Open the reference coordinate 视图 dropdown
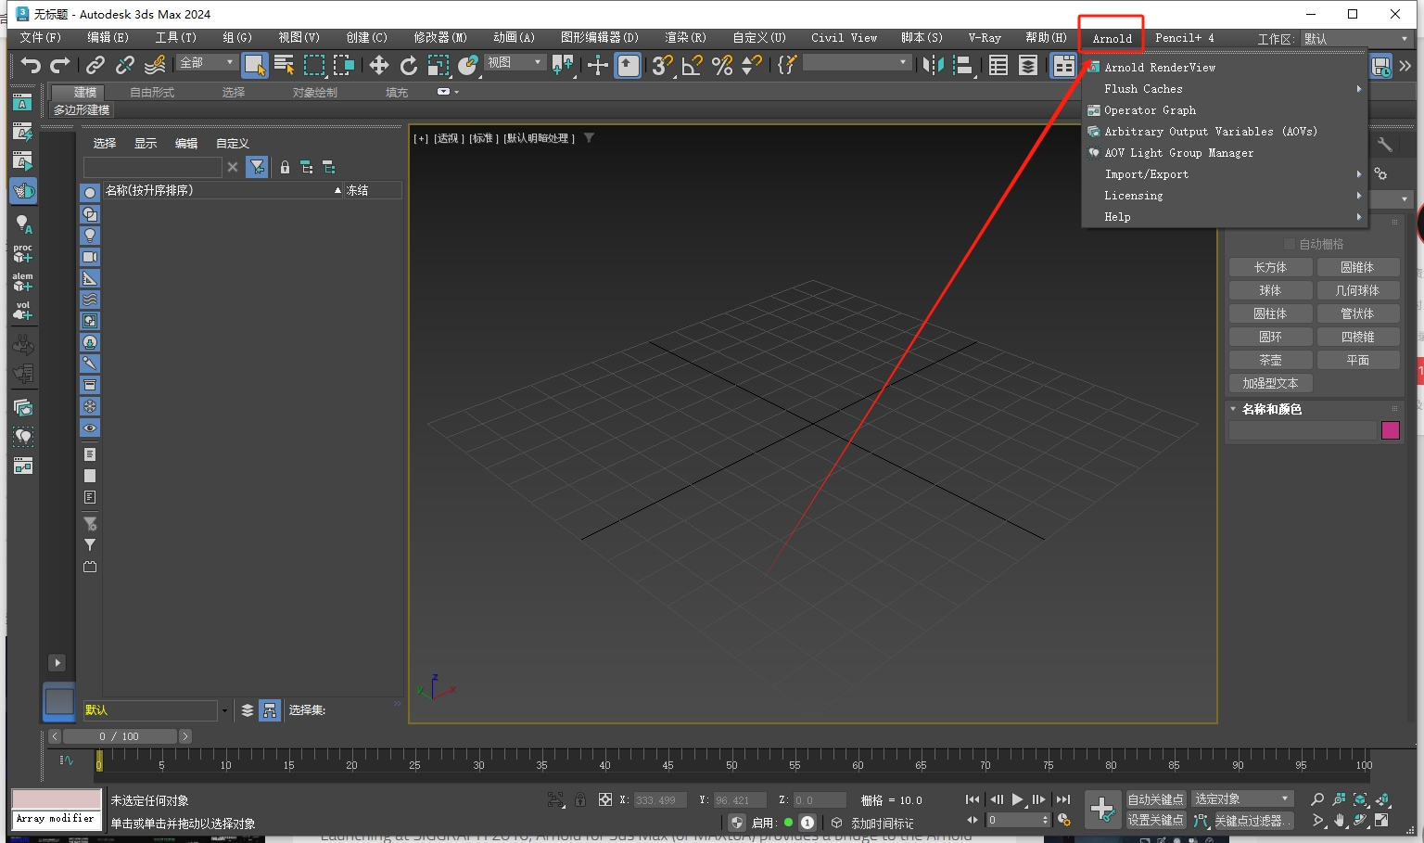The width and height of the screenshot is (1424, 843). 515,62
